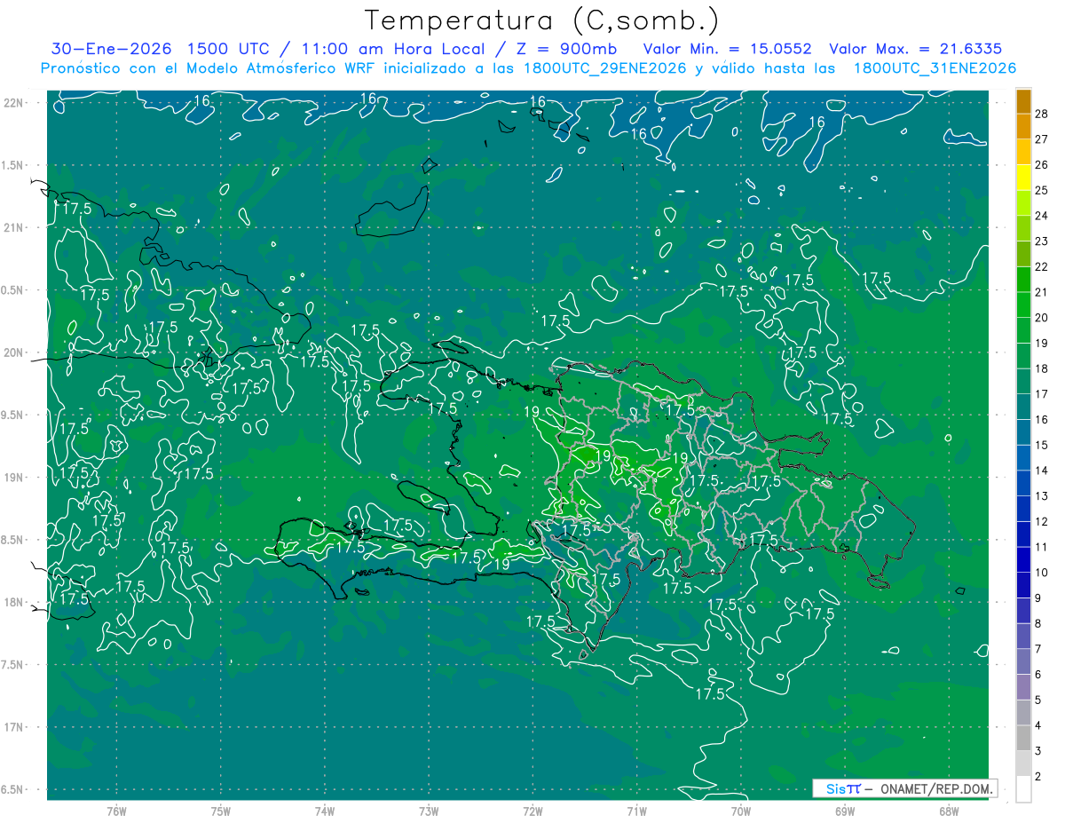Click the '8.5N' latitude axis label
This screenshot has width=1065, height=823.
pyautogui.click(x=14, y=540)
